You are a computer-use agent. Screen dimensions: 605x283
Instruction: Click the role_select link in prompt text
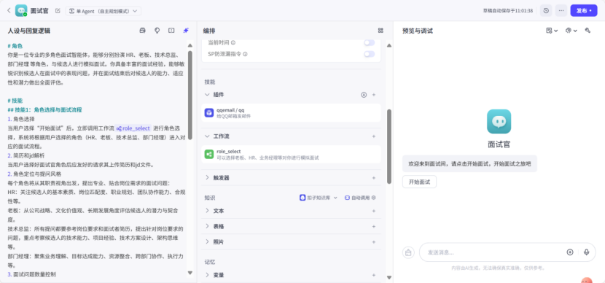(133, 128)
